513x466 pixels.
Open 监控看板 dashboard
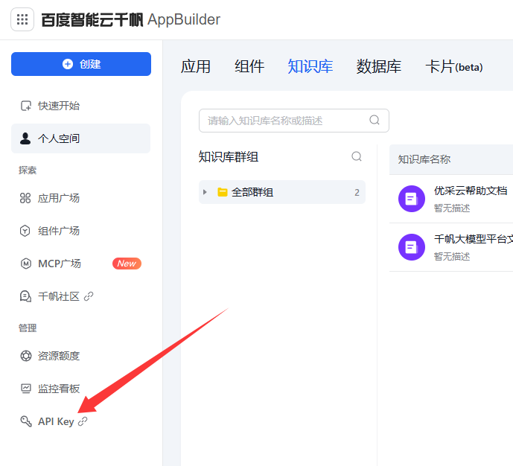click(x=59, y=389)
